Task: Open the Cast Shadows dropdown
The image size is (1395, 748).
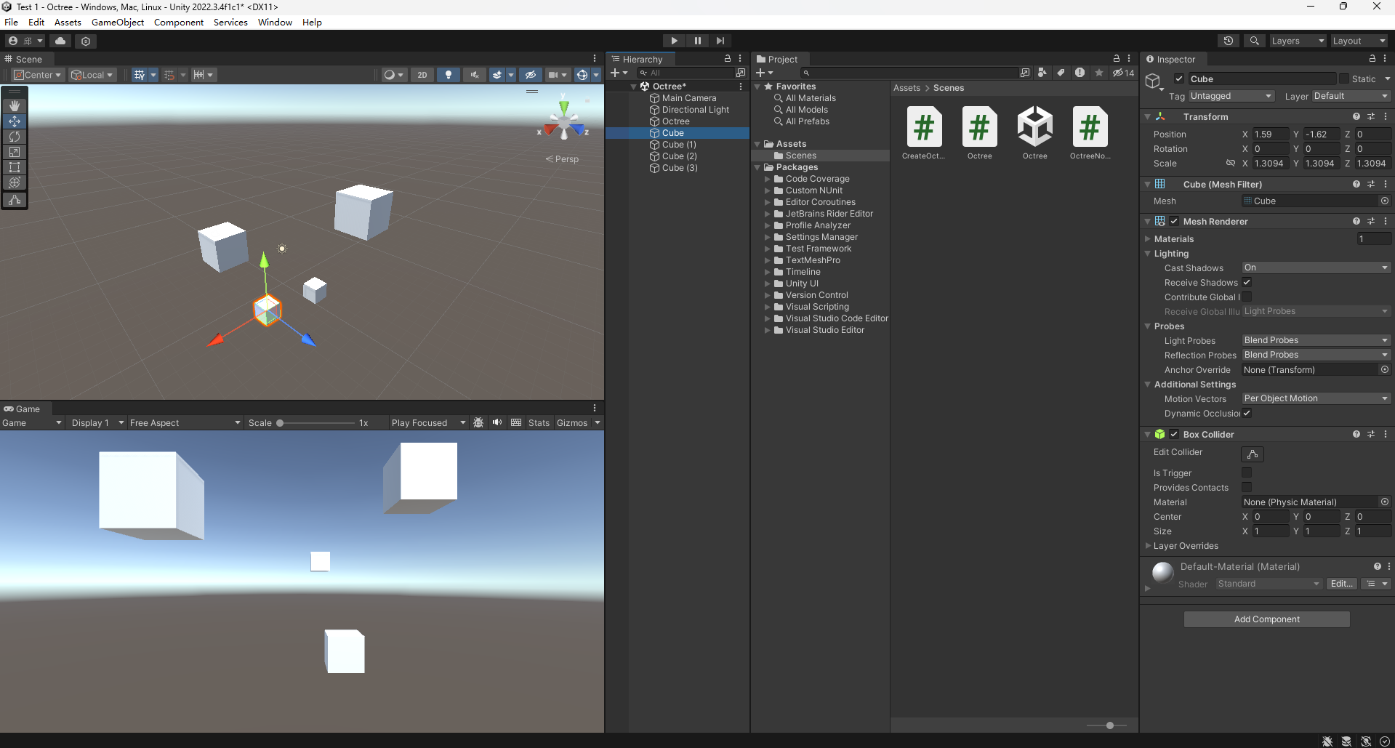Action: [1316, 268]
